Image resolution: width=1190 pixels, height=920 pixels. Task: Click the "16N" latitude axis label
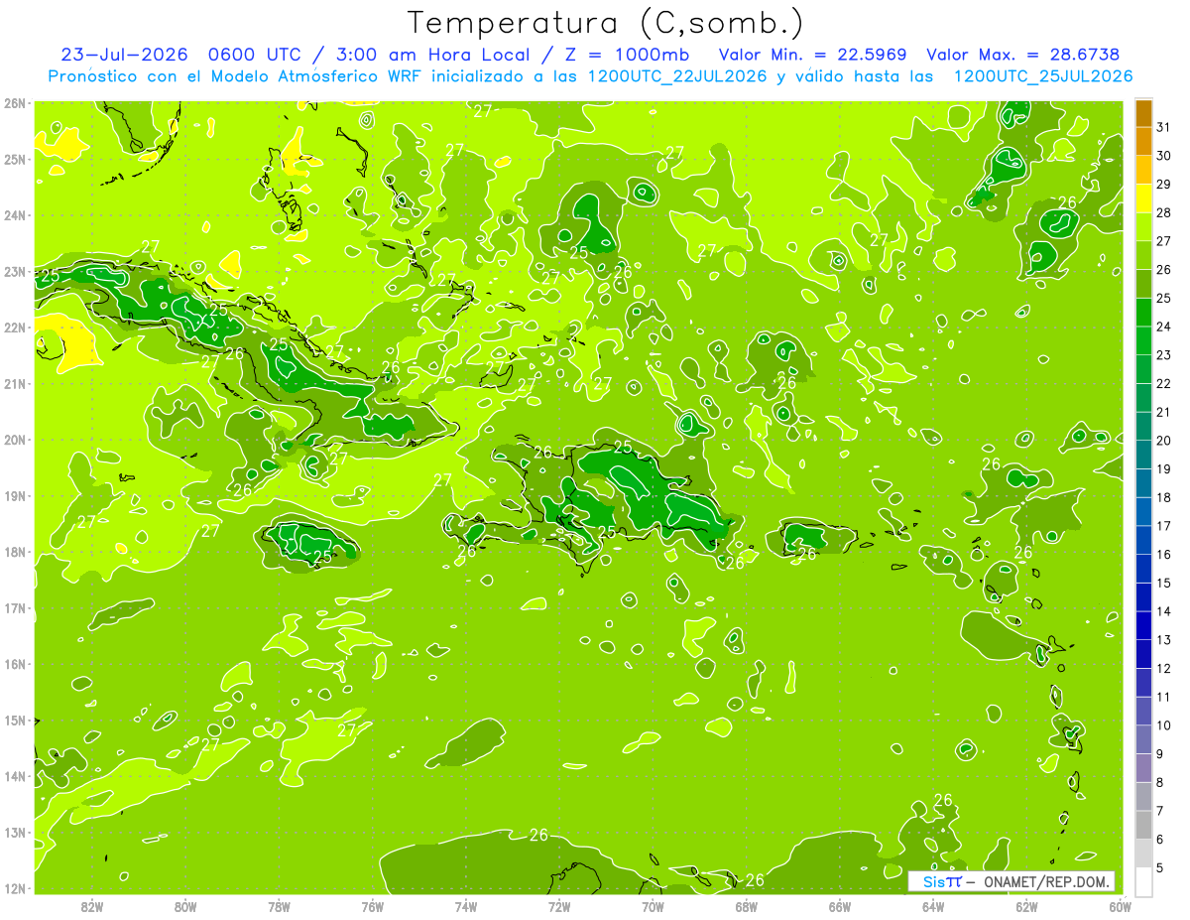coord(16,664)
